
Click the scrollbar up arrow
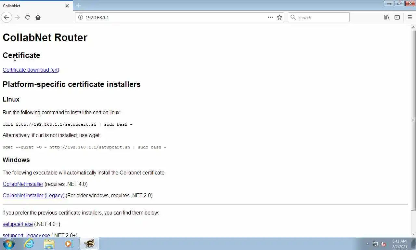pyautogui.click(x=413, y=27)
